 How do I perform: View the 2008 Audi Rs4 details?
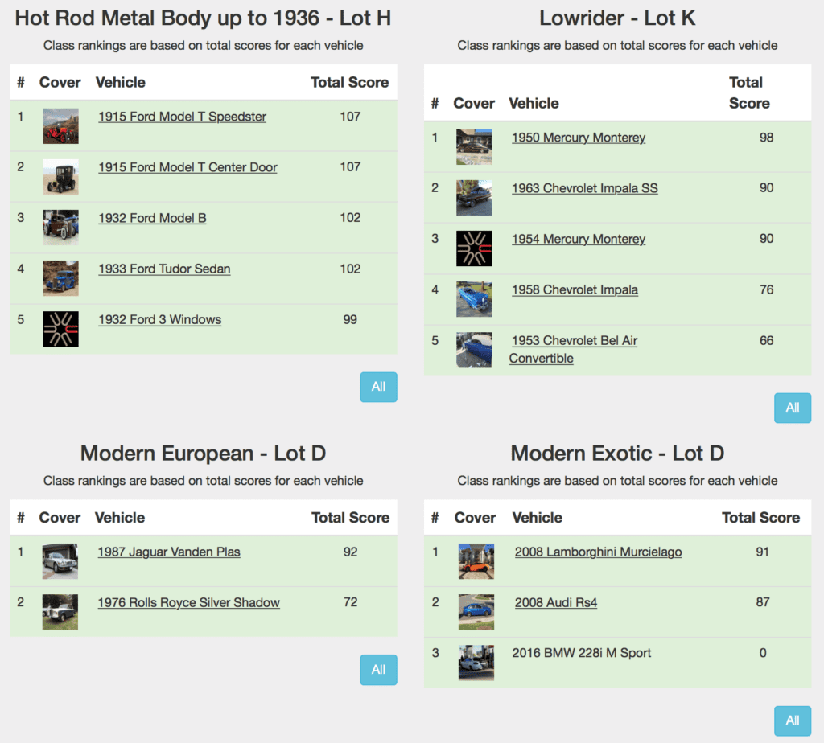click(x=555, y=602)
